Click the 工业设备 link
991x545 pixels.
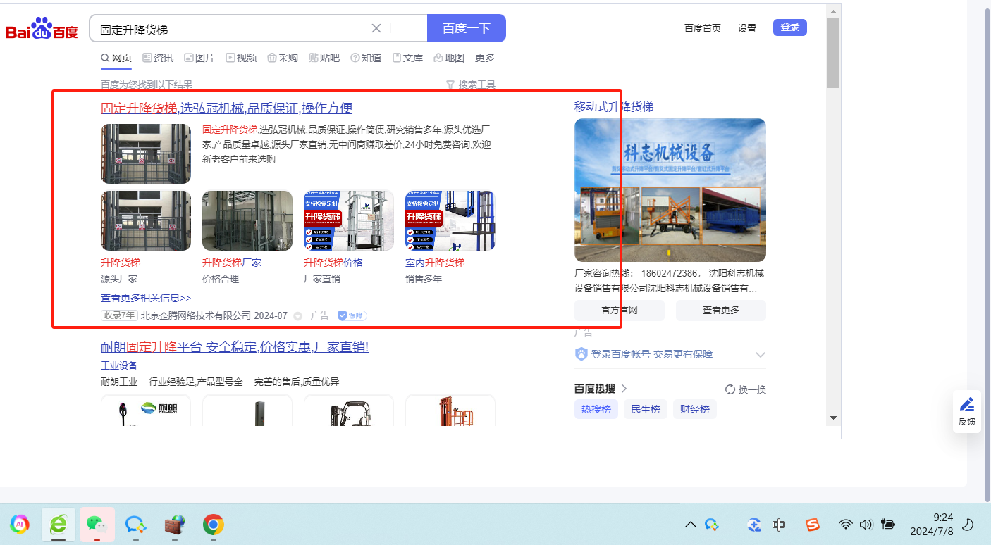119,365
